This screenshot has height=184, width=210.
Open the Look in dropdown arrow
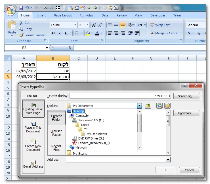click(x=139, y=106)
